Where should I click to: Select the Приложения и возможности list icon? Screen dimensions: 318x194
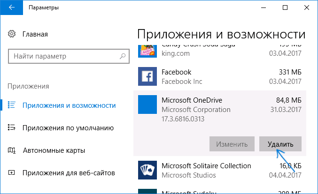pyautogui.click(x=11, y=105)
